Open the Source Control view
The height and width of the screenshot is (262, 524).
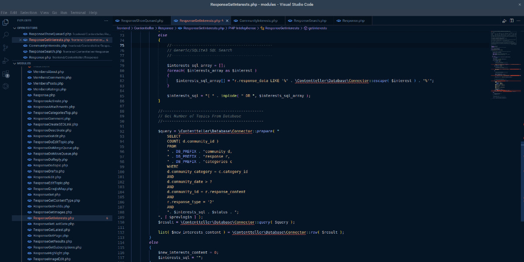click(5, 49)
